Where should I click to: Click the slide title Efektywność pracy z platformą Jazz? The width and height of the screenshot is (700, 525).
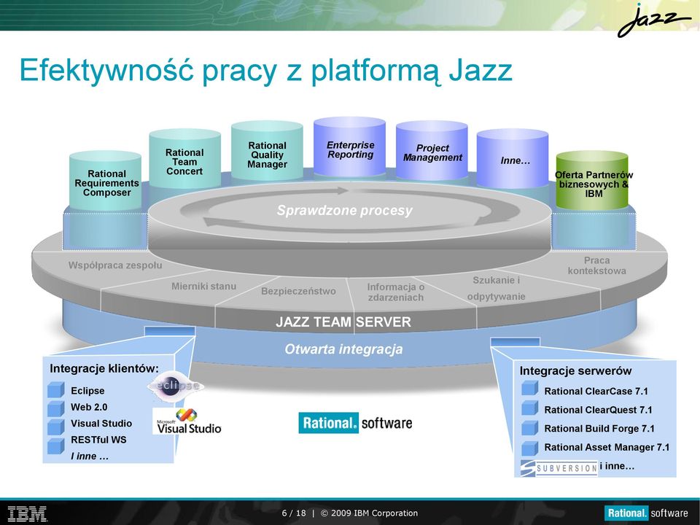[x=266, y=71]
